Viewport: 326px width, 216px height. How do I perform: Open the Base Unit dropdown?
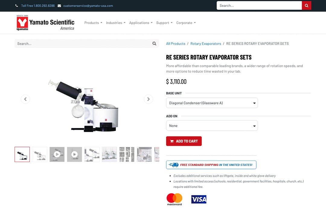(x=212, y=103)
